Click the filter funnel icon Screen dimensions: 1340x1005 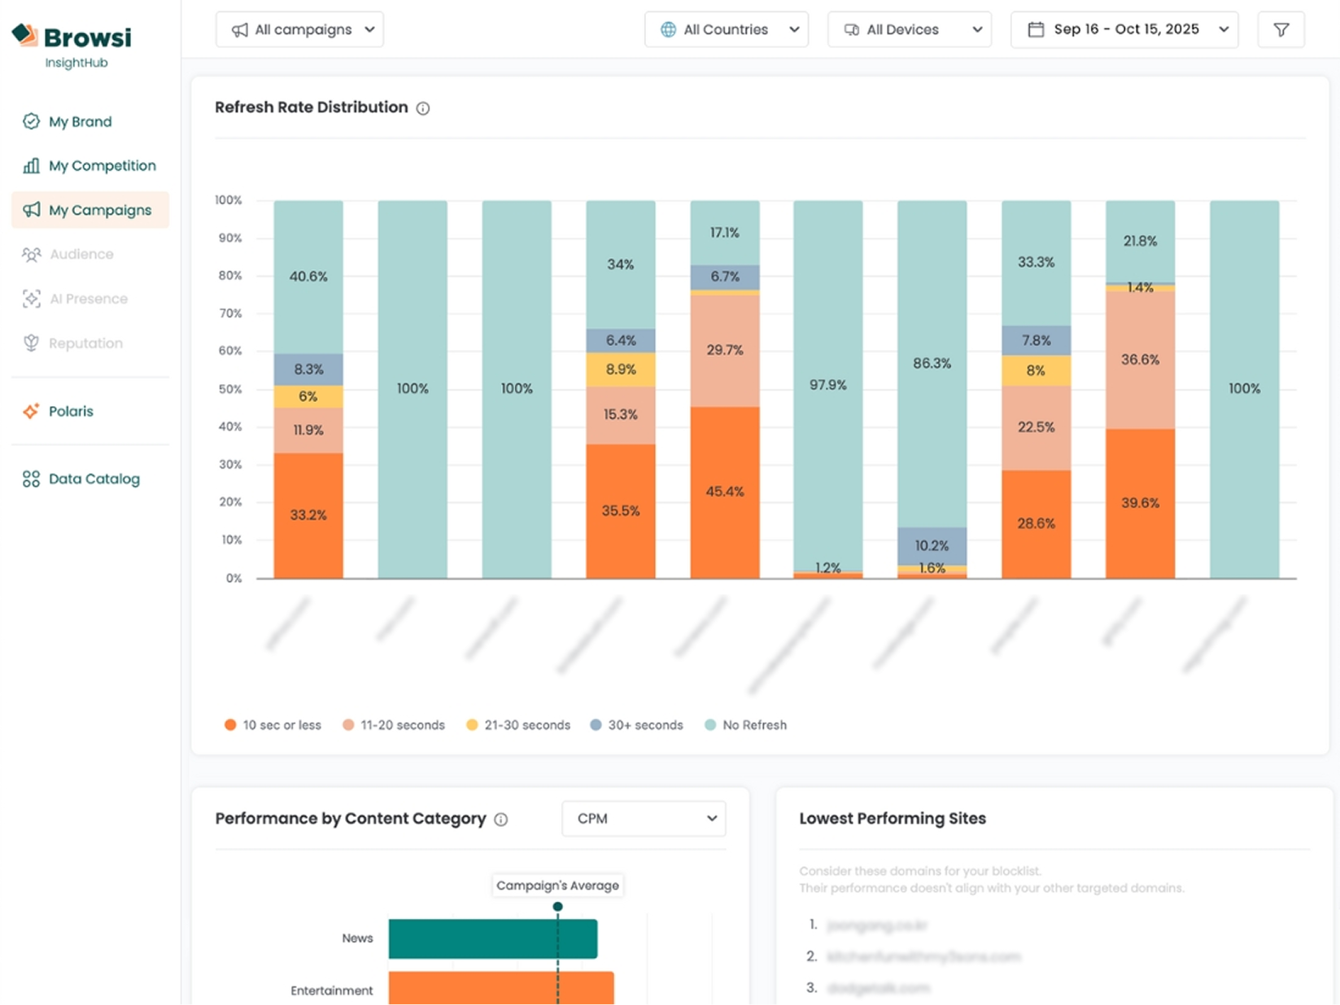pyautogui.click(x=1281, y=30)
